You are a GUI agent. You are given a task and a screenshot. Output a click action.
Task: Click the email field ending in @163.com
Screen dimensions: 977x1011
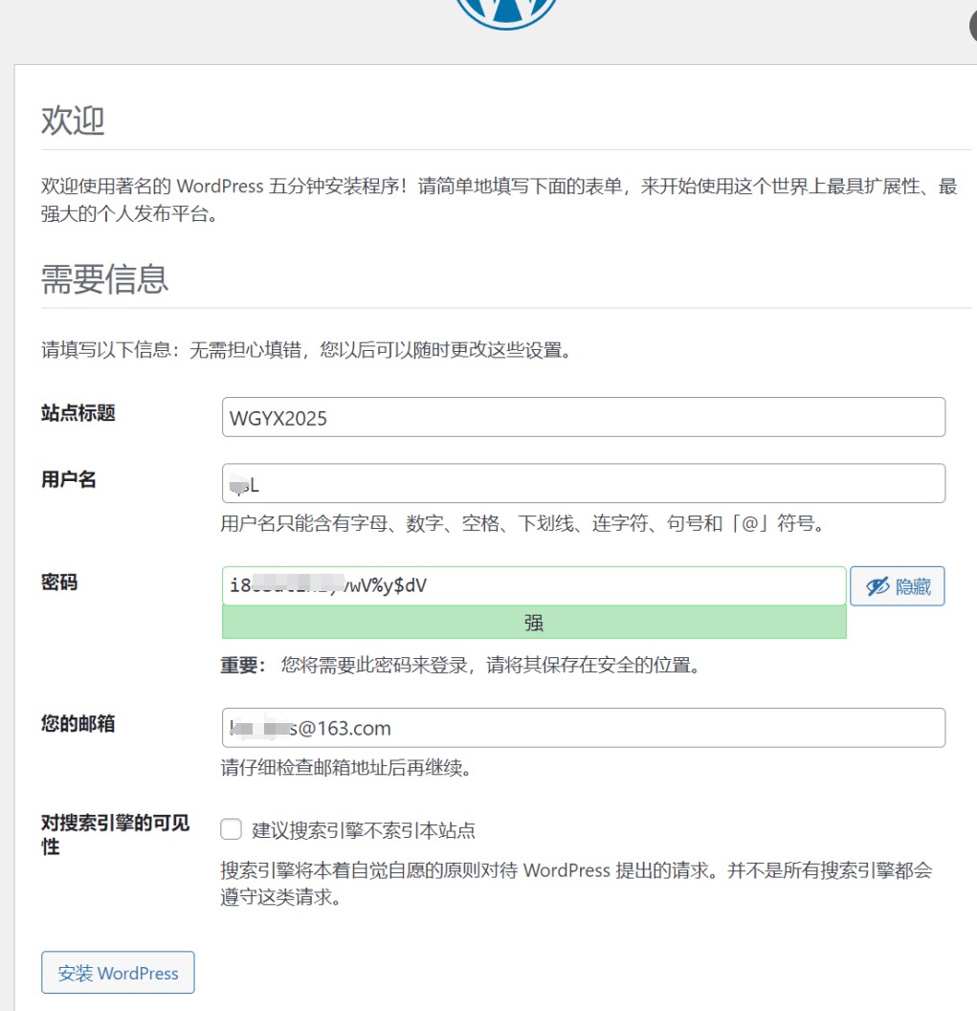click(x=584, y=728)
